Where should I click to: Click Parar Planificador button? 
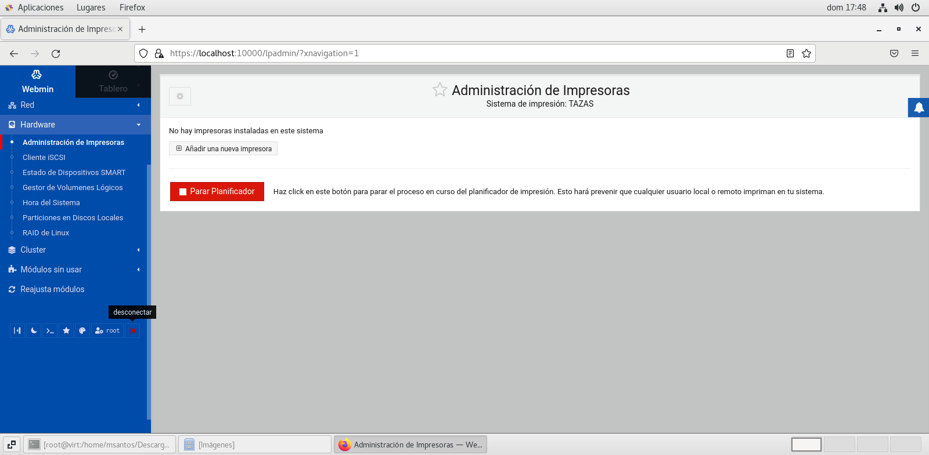coord(217,191)
